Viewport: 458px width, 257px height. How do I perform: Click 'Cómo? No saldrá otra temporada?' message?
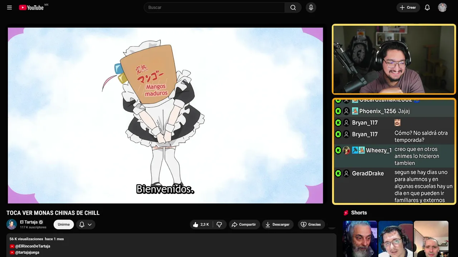point(421,136)
